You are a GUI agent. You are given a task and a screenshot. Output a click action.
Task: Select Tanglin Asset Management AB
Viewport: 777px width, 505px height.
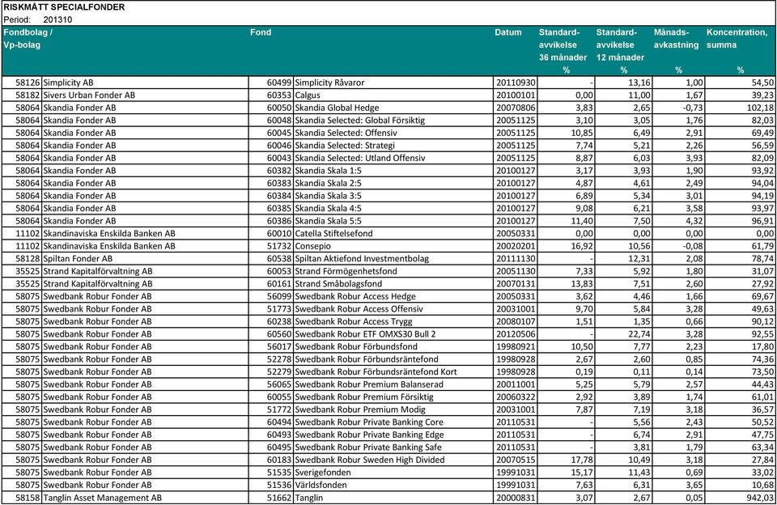click(103, 498)
